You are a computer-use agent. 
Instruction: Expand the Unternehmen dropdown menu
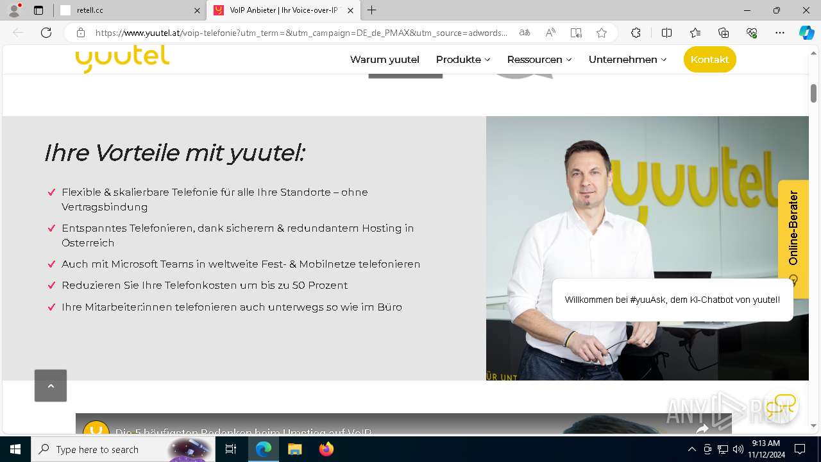coord(628,60)
